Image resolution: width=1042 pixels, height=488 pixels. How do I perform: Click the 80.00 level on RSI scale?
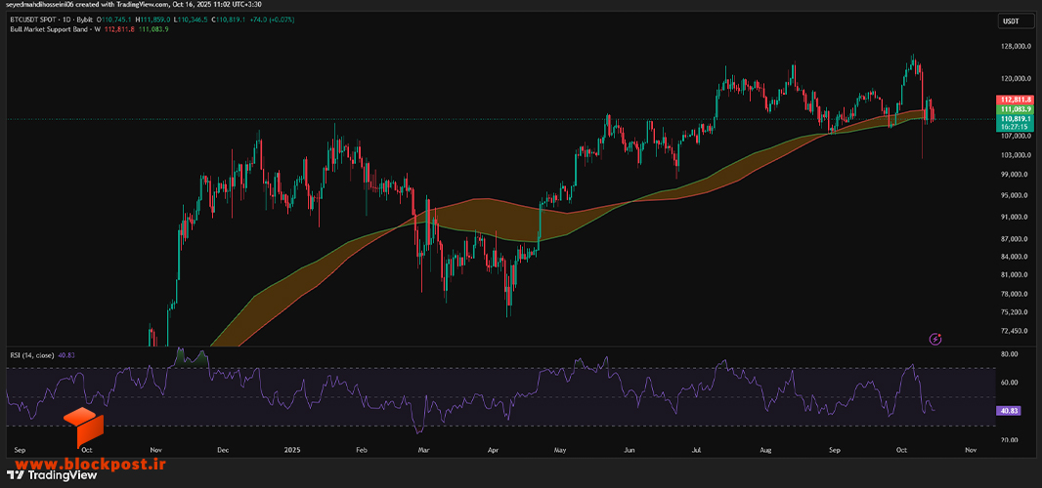coord(1008,354)
